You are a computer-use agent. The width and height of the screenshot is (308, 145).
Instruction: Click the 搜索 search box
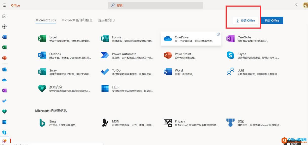coord(155,5)
